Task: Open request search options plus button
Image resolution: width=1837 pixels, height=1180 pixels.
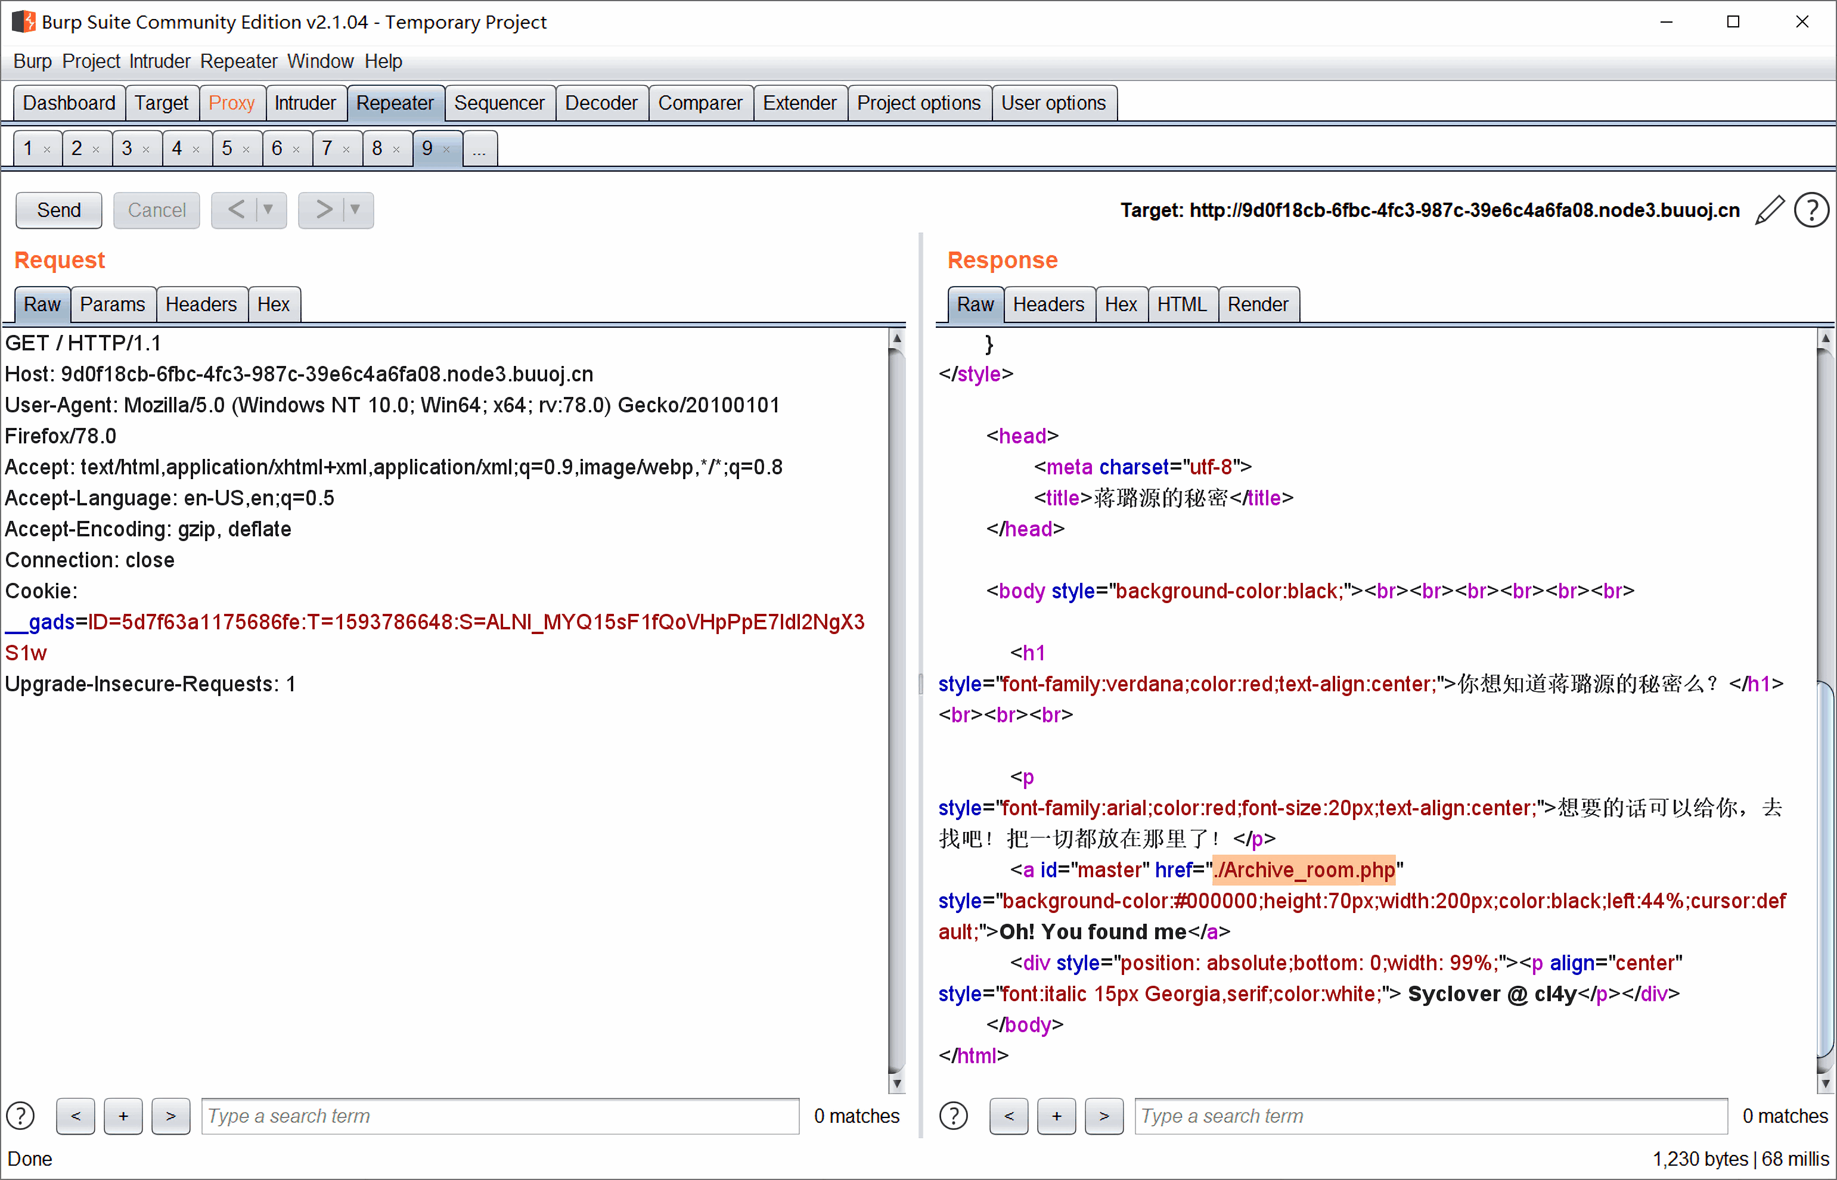Action: pyautogui.click(x=123, y=1116)
